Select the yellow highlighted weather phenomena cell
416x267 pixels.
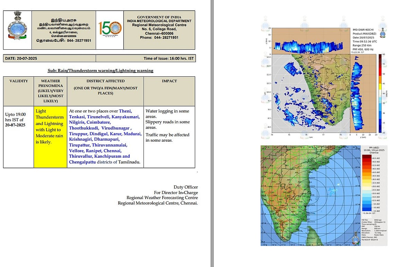pyautogui.click(x=50, y=137)
